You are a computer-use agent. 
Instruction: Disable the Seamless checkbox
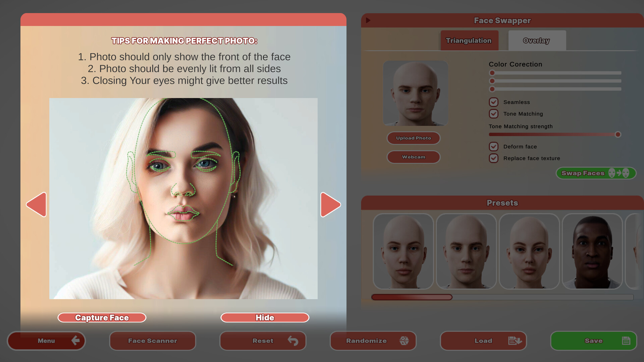[x=493, y=102]
